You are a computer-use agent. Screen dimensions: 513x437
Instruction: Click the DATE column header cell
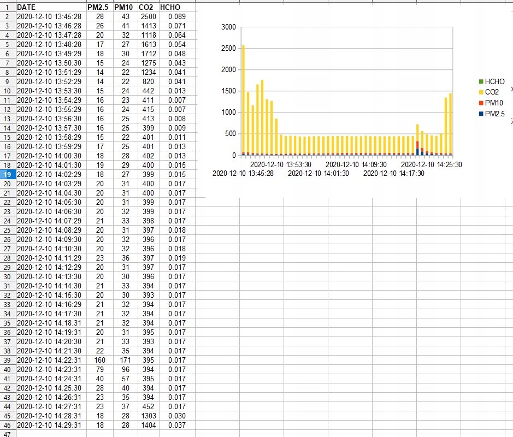click(x=51, y=8)
